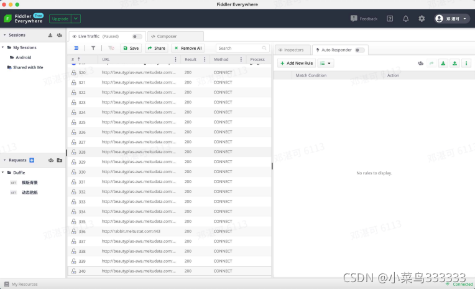Open the Upgrade dropdown arrow
The image size is (475, 289).
tap(76, 19)
